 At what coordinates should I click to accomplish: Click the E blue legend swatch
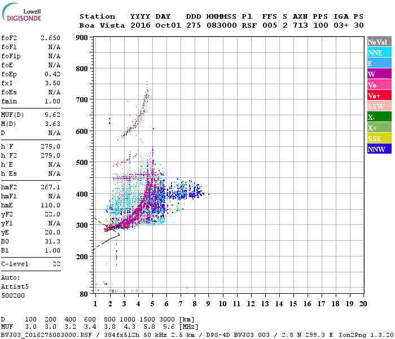tap(379, 63)
